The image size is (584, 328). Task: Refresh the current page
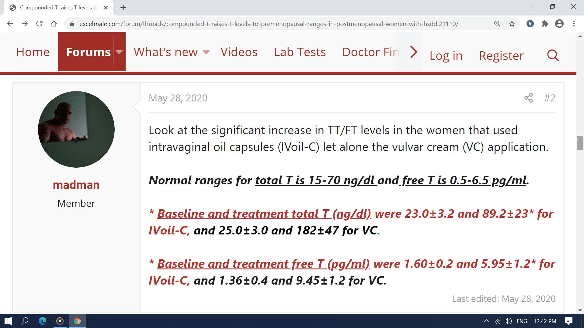(x=39, y=23)
